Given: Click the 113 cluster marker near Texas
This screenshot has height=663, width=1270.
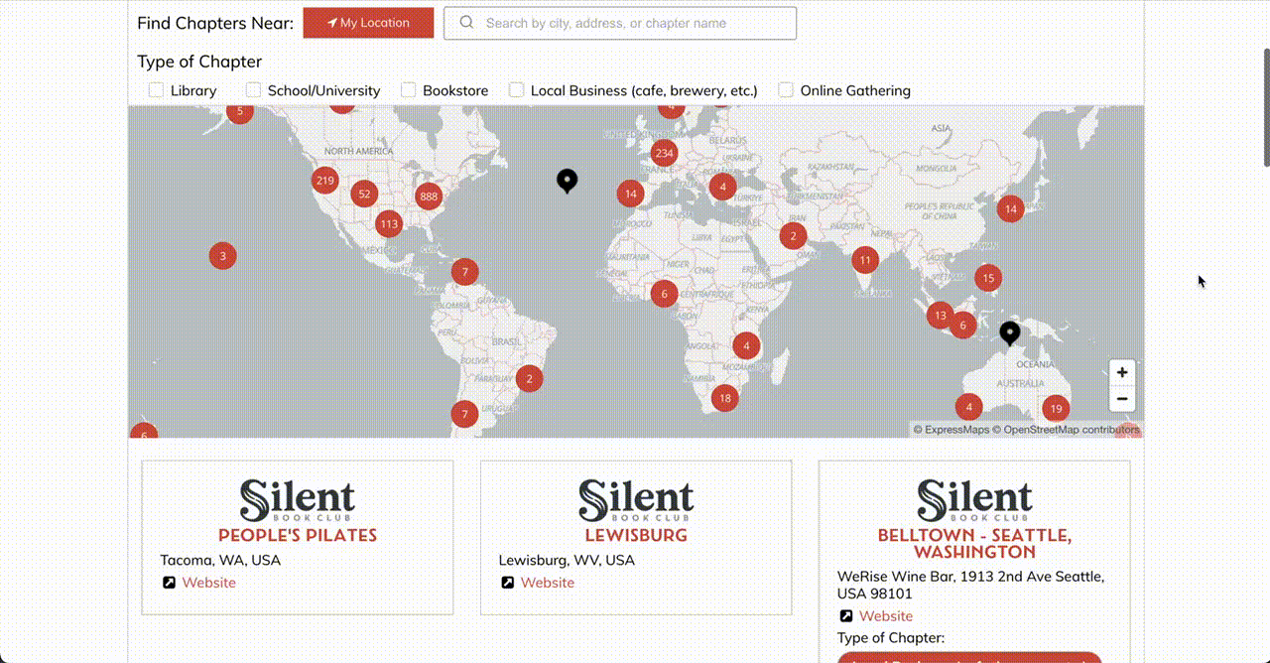Looking at the screenshot, I should coord(389,224).
